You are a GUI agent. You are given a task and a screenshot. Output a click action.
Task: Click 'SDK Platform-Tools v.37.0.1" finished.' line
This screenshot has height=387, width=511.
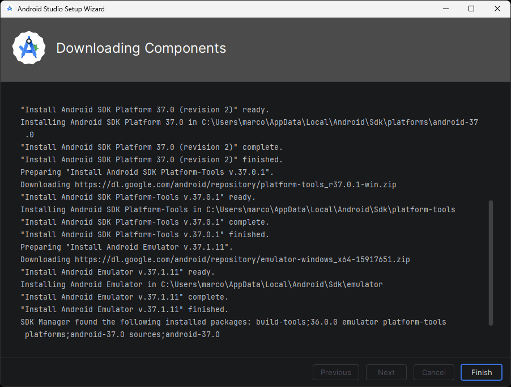(x=144, y=234)
